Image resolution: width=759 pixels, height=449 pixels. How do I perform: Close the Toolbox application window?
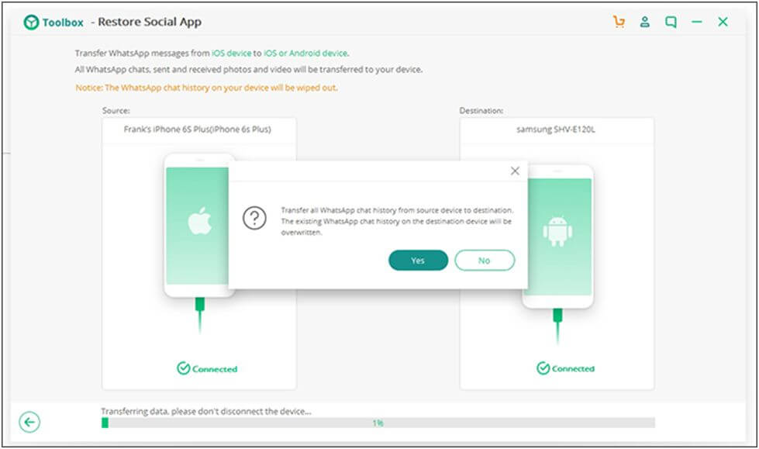(723, 22)
